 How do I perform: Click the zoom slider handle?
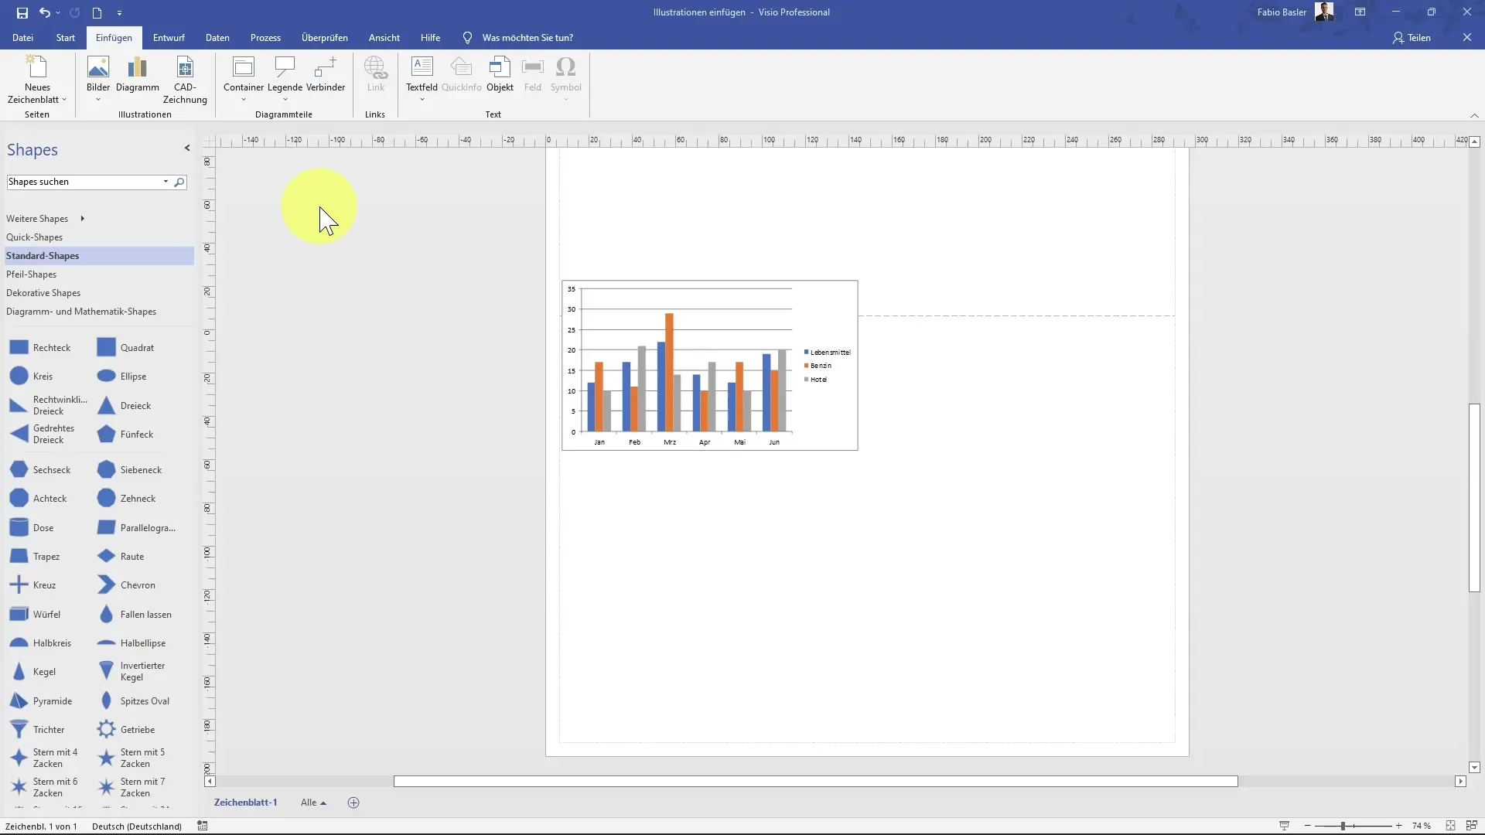click(1343, 826)
